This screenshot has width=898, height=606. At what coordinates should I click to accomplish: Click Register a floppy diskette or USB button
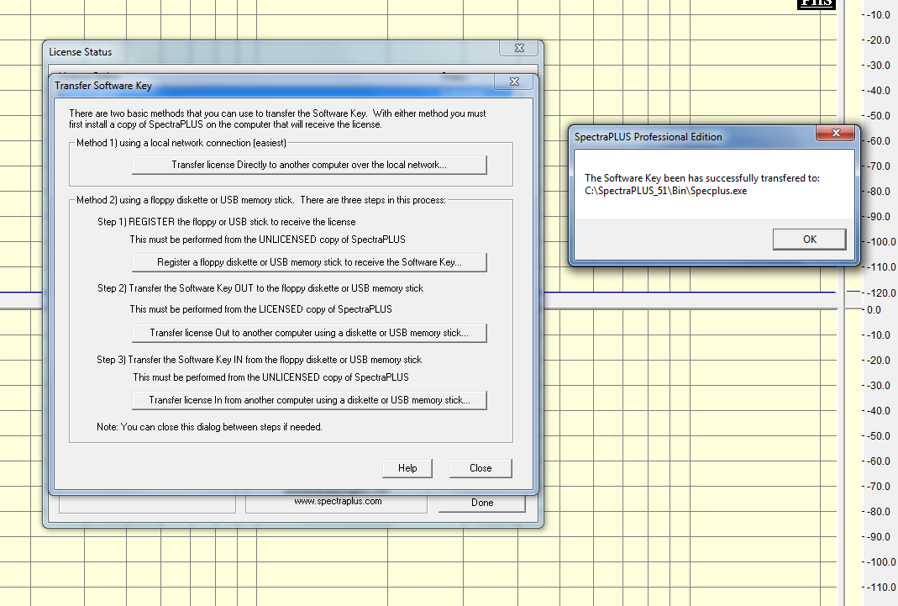(x=309, y=262)
